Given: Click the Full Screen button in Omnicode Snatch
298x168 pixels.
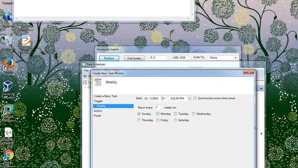Looking at the screenshot, I should (x=134, y=58).
